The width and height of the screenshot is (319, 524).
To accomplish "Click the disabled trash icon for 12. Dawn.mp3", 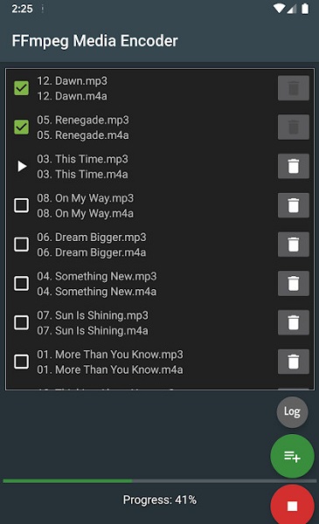I will coord(294,88).
